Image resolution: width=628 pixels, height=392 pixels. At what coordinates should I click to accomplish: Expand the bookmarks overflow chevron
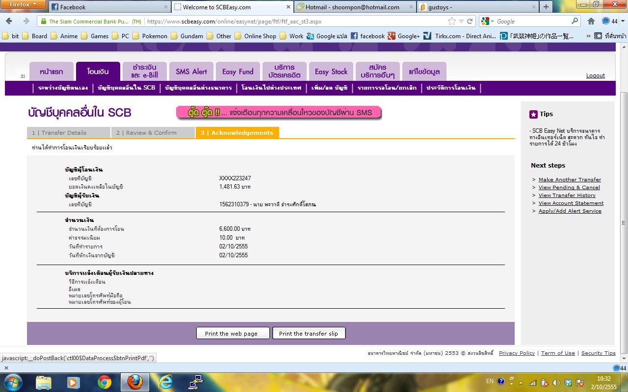tap(588, 36)
